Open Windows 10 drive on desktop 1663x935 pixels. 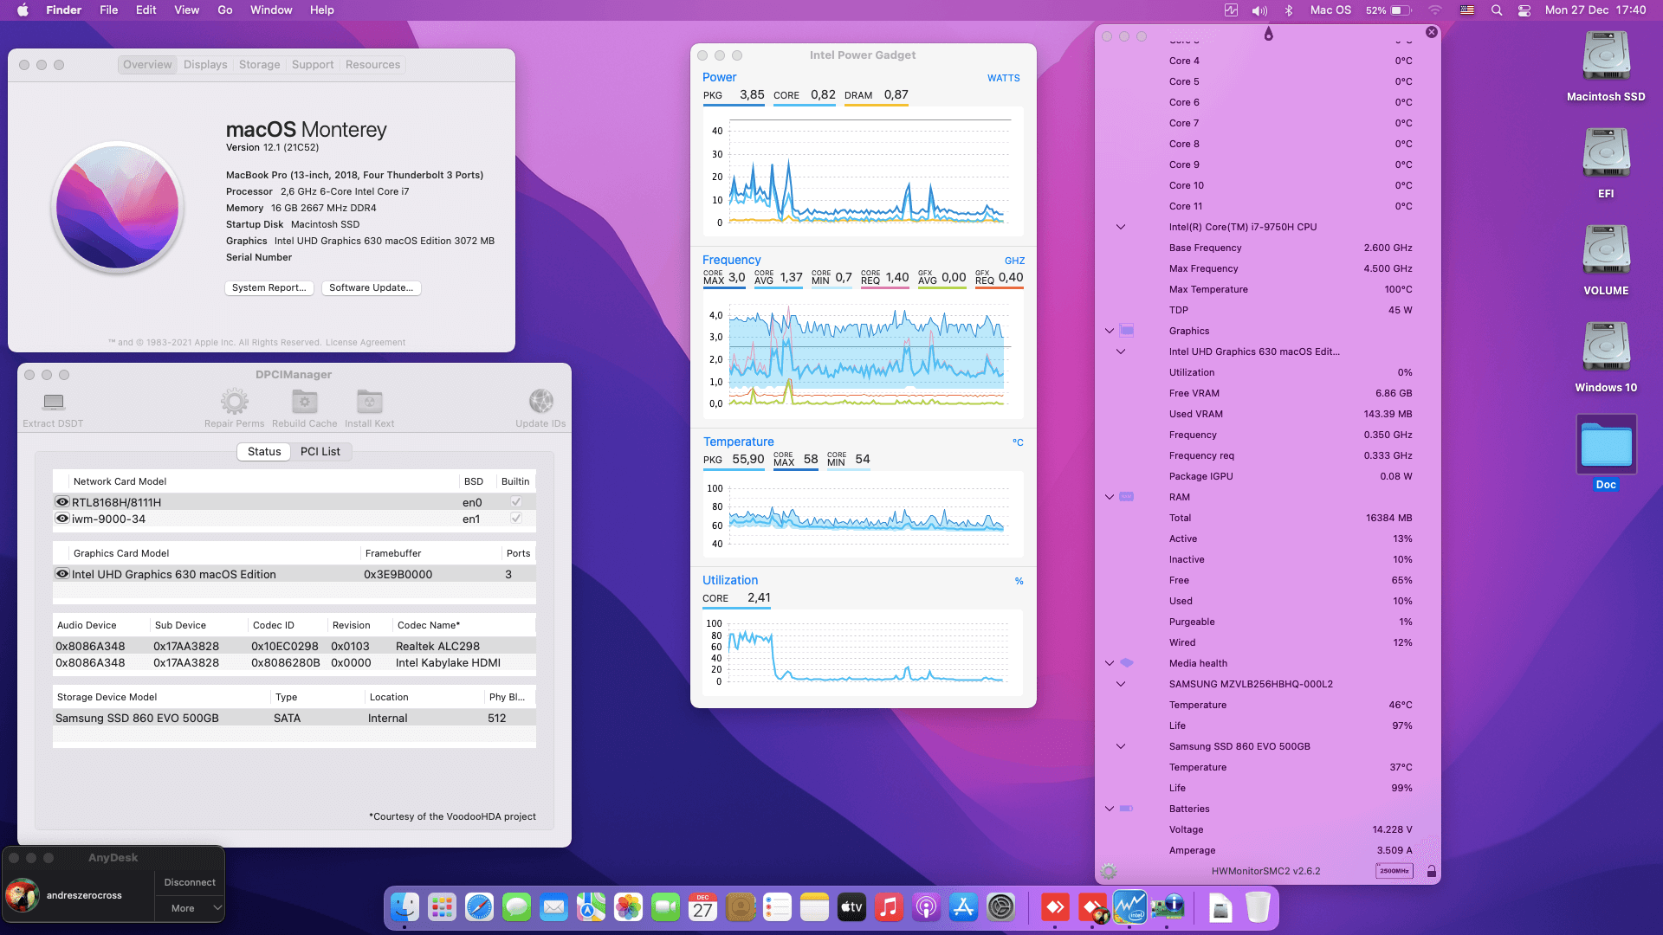[1606, 348]
